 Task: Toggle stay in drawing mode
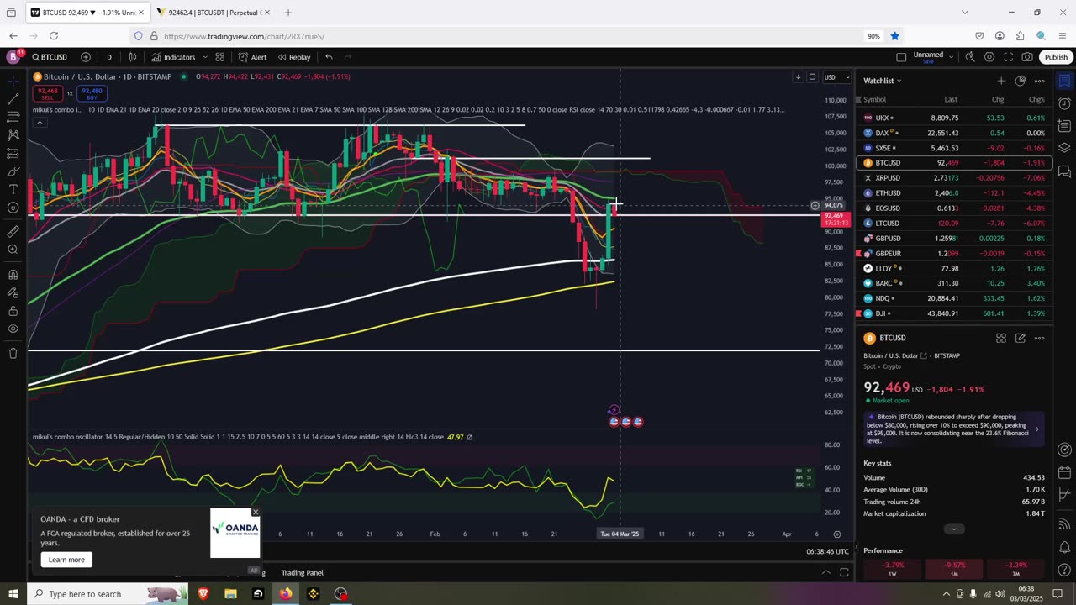point(13,292)
